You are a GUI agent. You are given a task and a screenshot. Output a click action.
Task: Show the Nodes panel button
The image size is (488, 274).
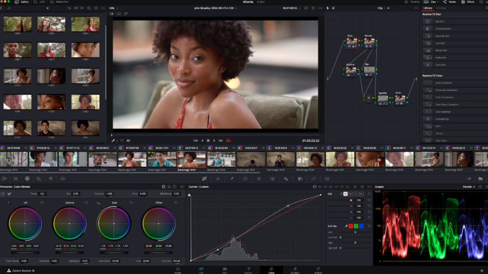click(x=450, y=2)
